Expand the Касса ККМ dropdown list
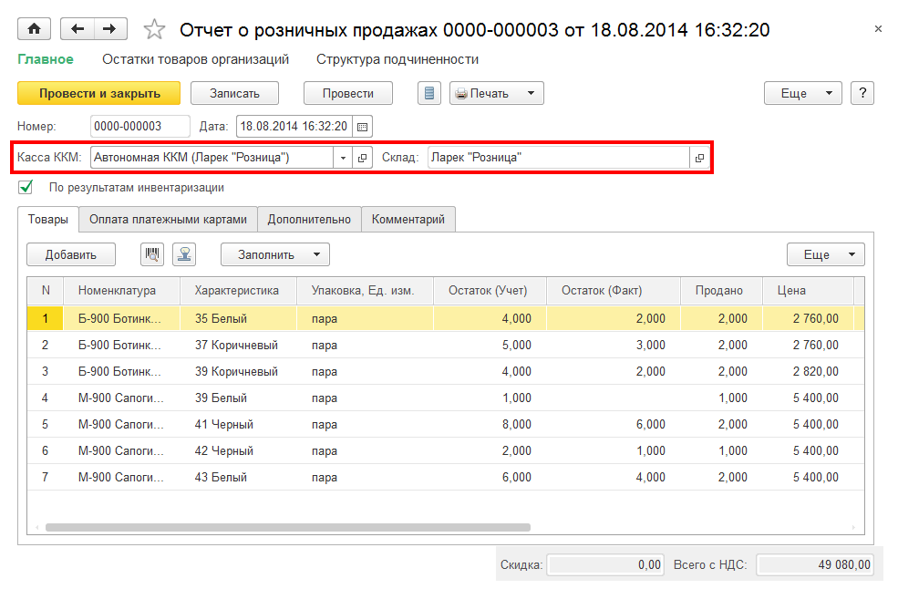 tap(343, 158)
